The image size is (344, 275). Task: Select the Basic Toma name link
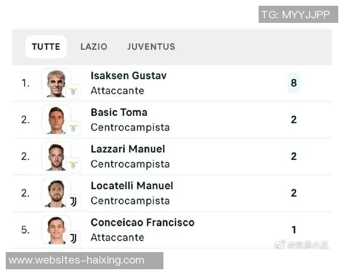click(119, 112)
